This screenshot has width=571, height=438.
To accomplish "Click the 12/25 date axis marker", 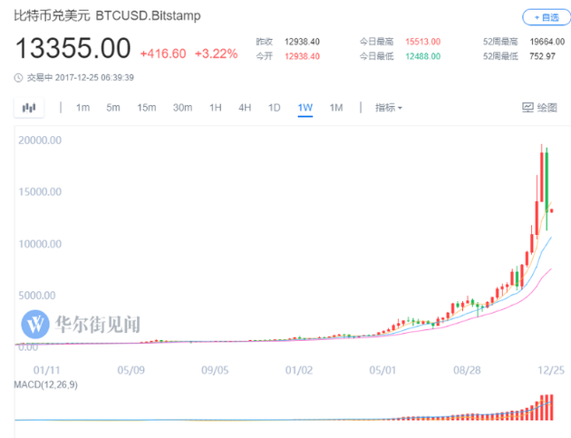I will click(551, 370).
